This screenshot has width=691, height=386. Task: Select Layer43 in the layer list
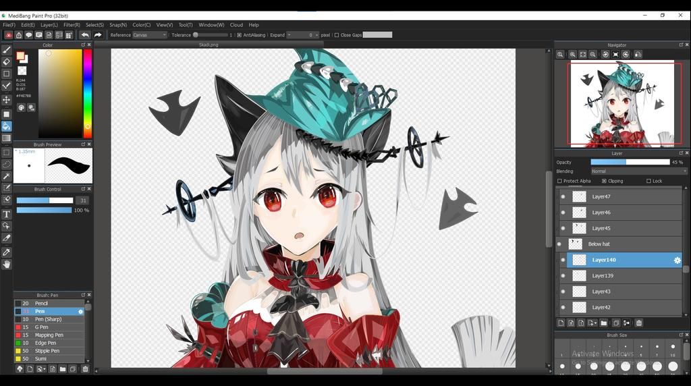pyautogui.click(x=620, y=292)
